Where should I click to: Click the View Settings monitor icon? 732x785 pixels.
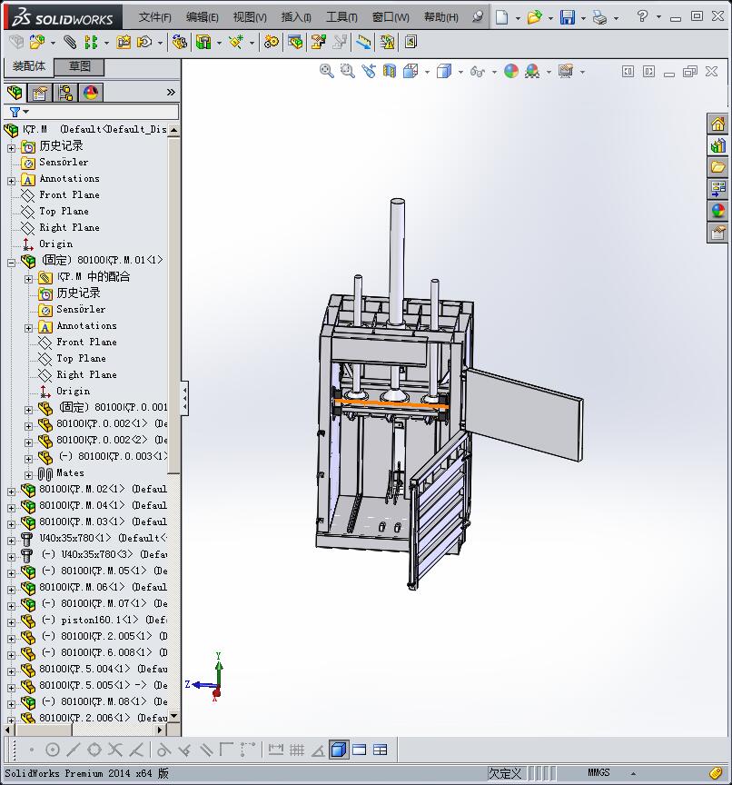pos(566,71)
